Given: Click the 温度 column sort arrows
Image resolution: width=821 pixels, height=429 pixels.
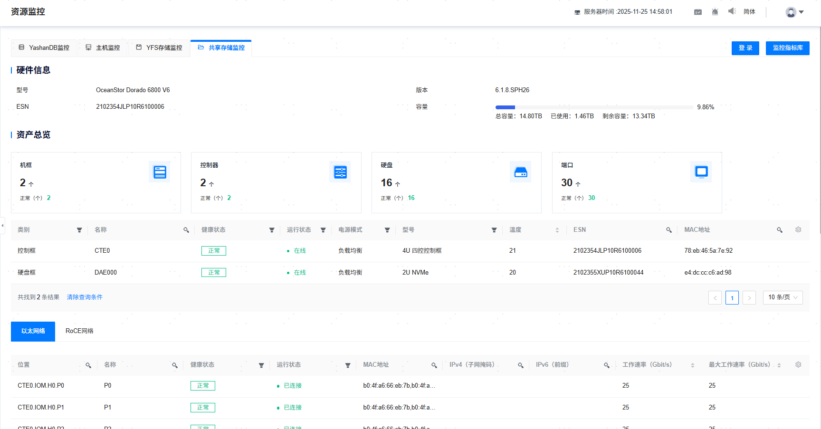Looking at the screenshot, I should [x=557, y=229].
